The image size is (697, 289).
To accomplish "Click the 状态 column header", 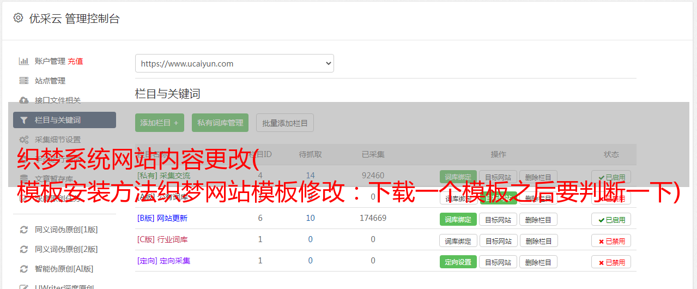I will click(611, 154).
